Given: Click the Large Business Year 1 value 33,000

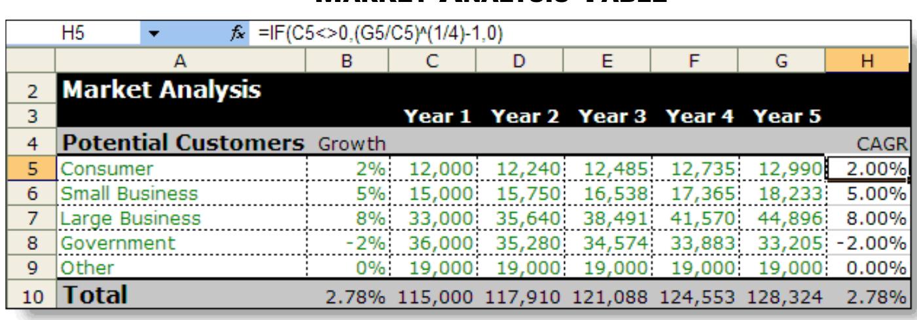Looking at the screenshot, I should click(x=433, y=218).
